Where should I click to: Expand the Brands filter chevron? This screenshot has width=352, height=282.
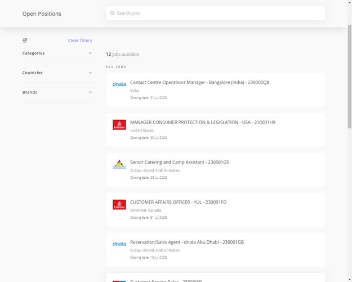[90, 92]
